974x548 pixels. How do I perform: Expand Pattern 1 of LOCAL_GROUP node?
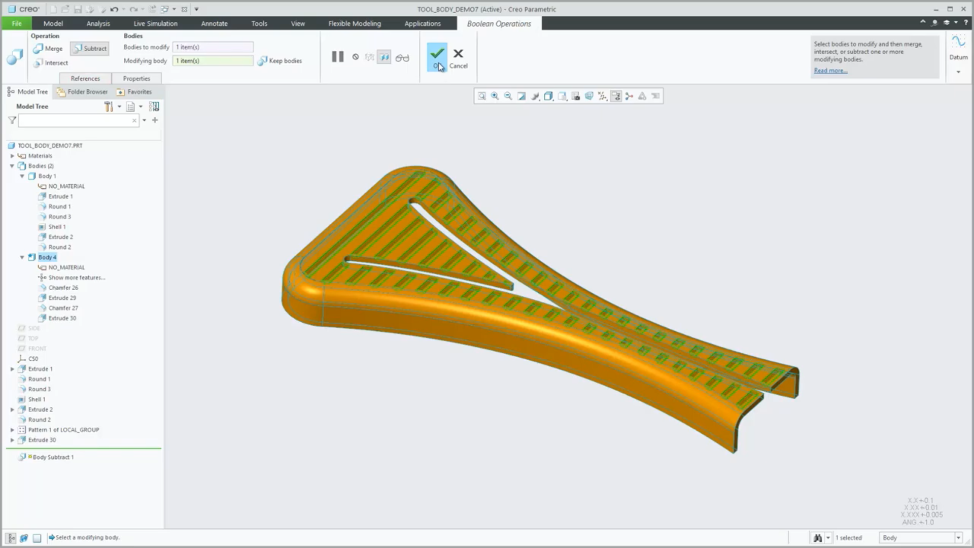[x=12, y=430]
